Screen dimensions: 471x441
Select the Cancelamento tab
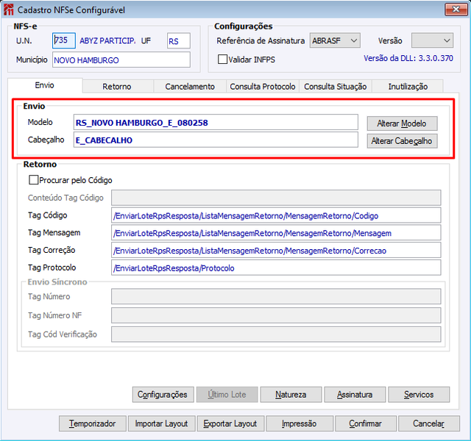point(190,87)
